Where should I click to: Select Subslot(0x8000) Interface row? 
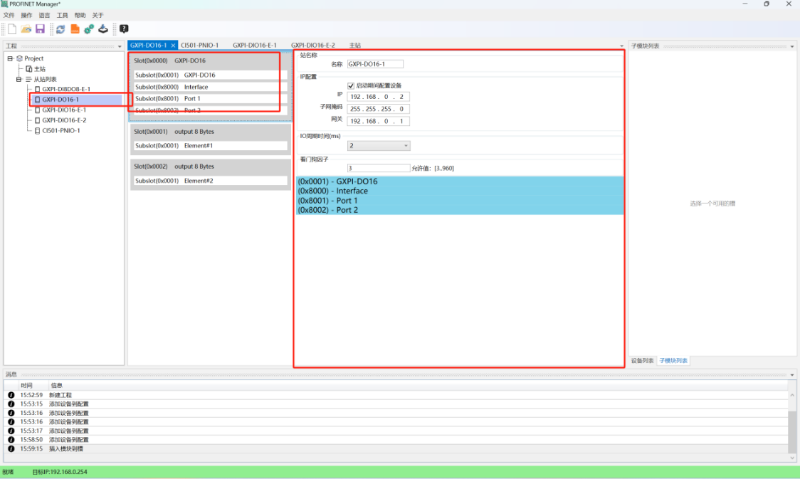click(x=210, y=88)
